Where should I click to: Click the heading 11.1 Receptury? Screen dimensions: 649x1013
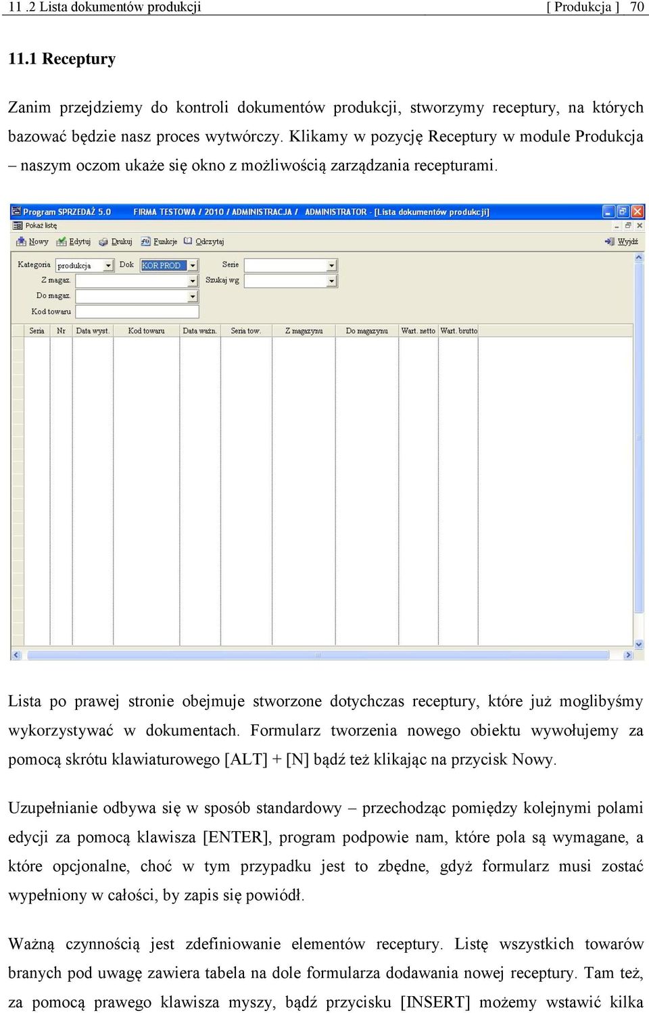62,59
